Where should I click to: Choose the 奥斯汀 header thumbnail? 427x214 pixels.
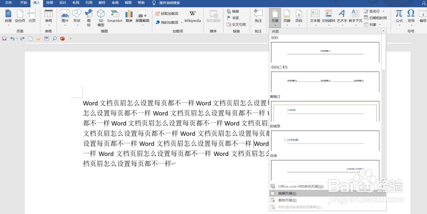click(x=325, y=111)
